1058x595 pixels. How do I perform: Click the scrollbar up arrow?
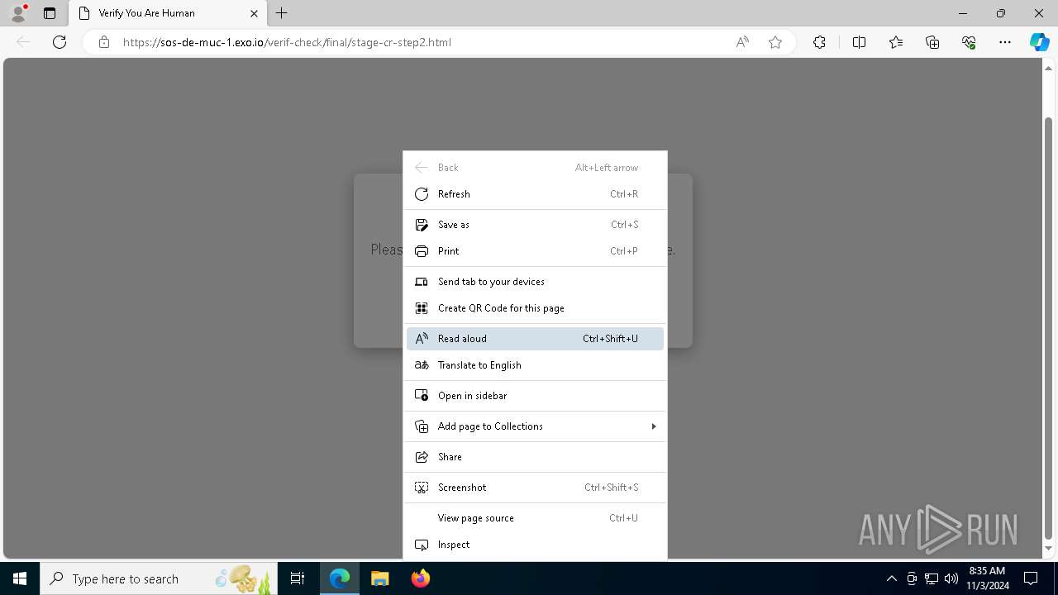(1049, 67)
